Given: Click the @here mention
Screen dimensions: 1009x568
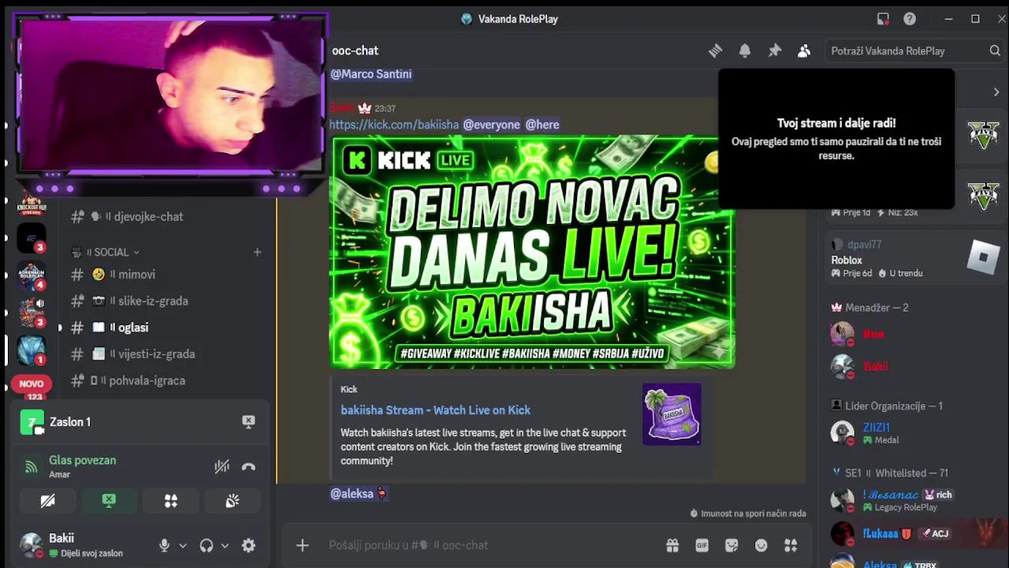Looking at the screenshot, I should pyautogui.click(x=542, y=125).
